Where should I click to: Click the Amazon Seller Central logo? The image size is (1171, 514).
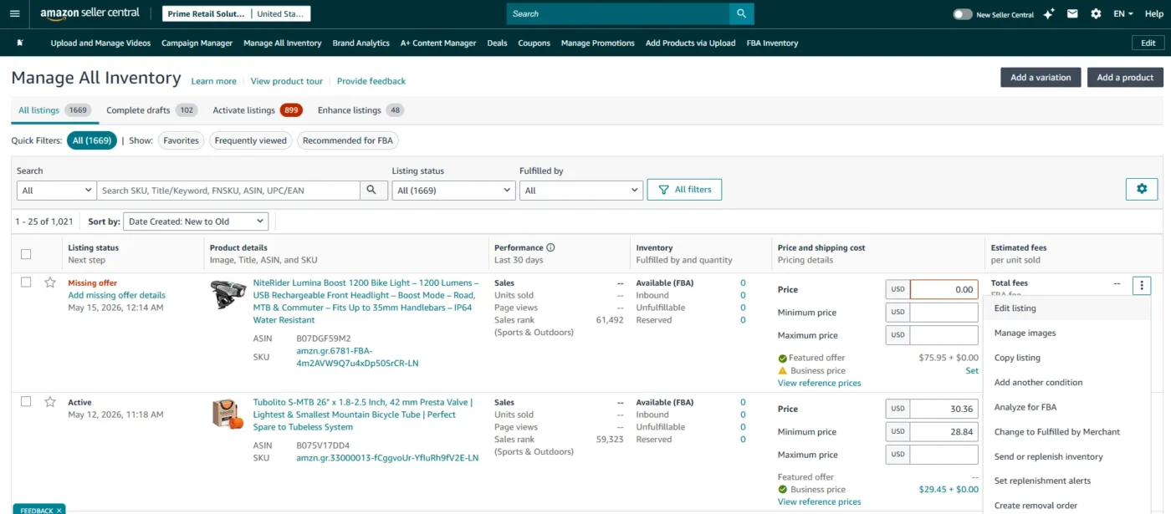(x=89, y=14)
